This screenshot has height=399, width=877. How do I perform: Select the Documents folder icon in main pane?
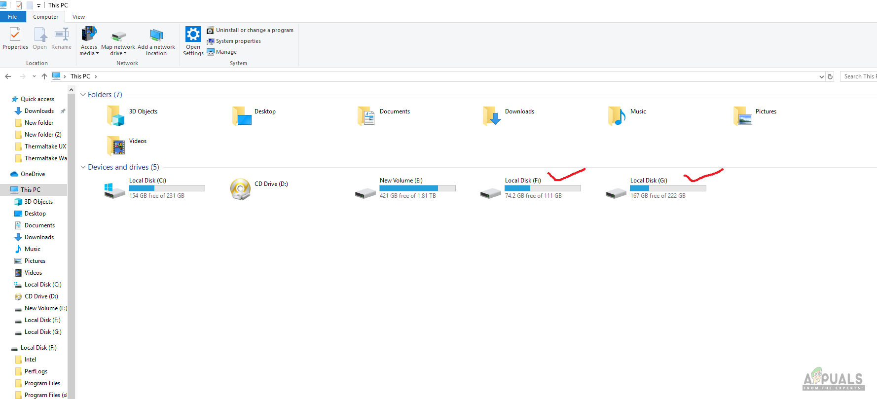(x=366, y=116)
